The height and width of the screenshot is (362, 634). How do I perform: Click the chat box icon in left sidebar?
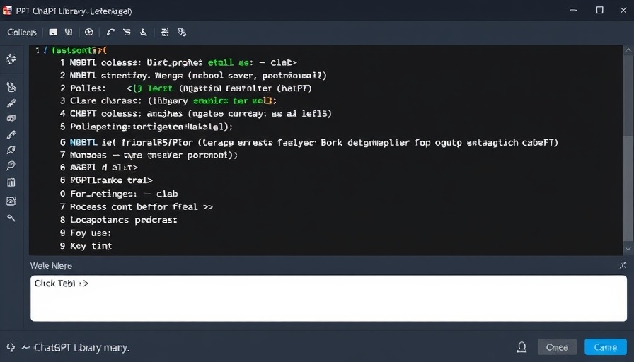(x=11, y=118)
